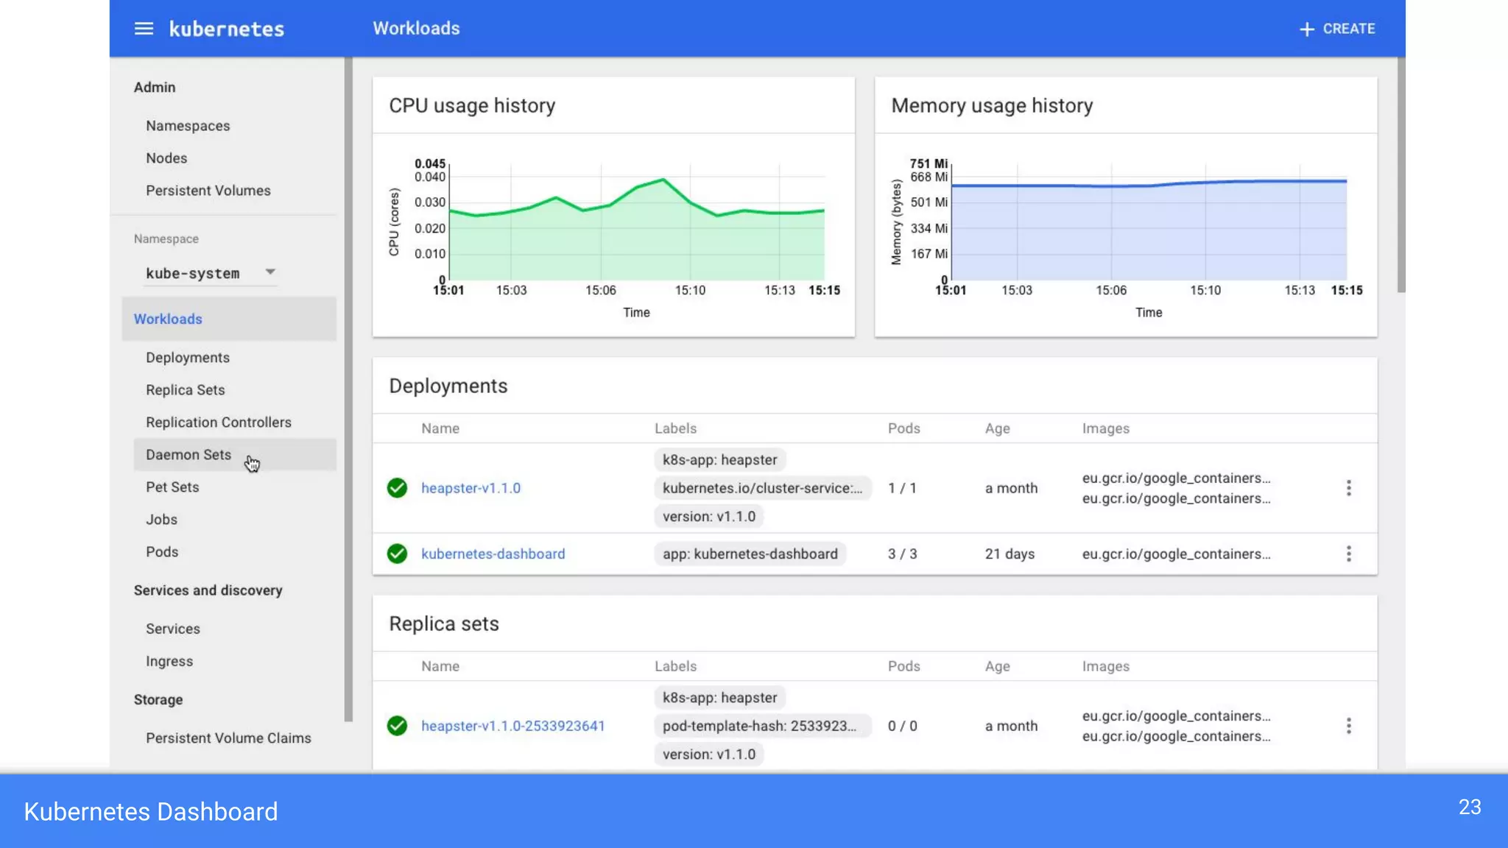Image resolution: width=1508 pixels, height=848 pixels.
Task: Open Ingress in the sidebar
Action: point(169,661)
